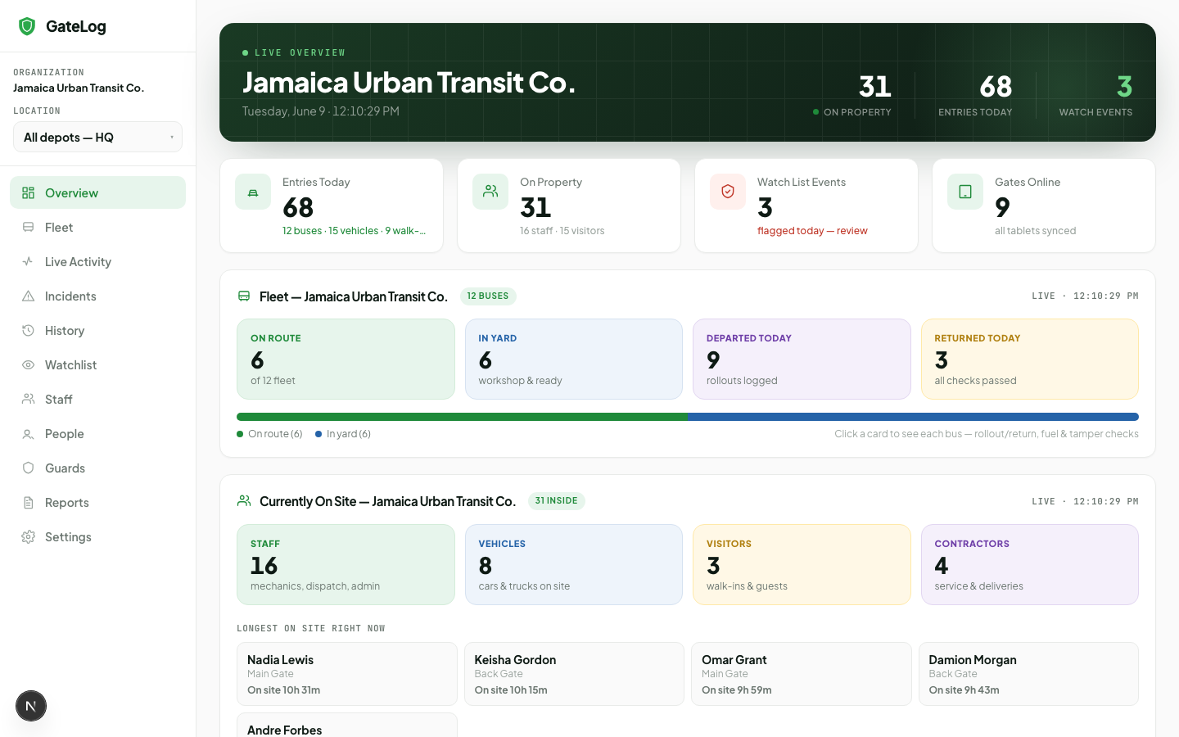
Task: Click the GateLog shield logo icon
Action: pos(27,26)
